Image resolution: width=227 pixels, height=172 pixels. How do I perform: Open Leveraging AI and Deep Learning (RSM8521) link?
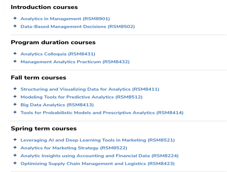pyautogui.click(x=98, y=140)
